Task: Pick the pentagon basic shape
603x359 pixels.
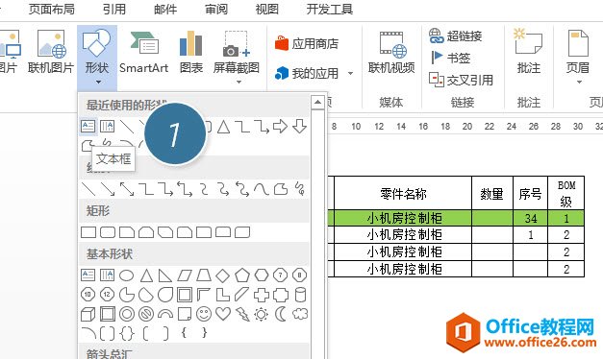Action: 242,275
